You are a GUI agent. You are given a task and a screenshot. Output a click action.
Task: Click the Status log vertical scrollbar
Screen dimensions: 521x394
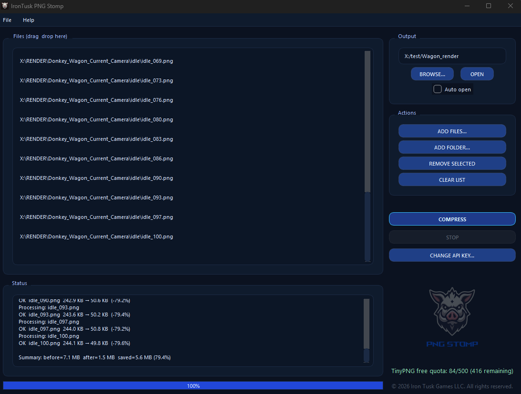pyautogui.click(x=367, y=331)
